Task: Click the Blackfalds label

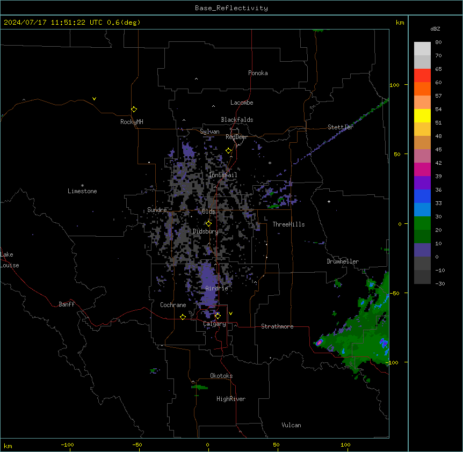Action: 237,120
